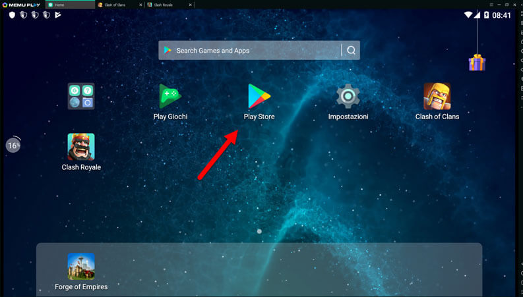Close the Clash Royale tab
The image size is (523, 297).
point(190,5)
